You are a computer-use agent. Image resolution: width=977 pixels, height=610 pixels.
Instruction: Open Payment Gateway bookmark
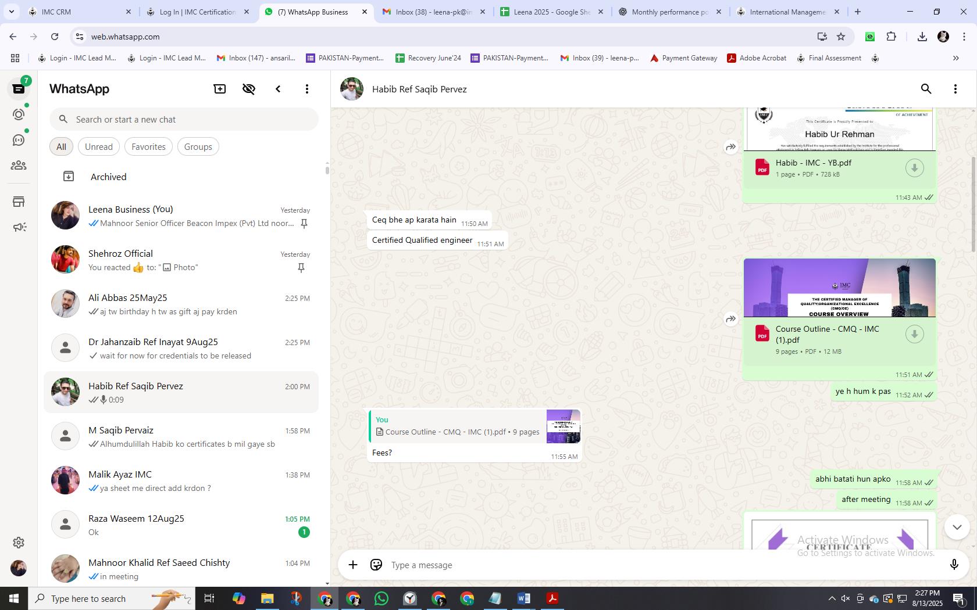pos(683,58)
